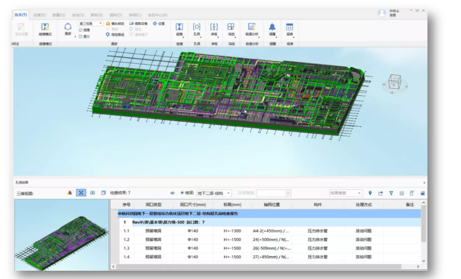Switch to the 质量(Q) tab

coord(59,15)
